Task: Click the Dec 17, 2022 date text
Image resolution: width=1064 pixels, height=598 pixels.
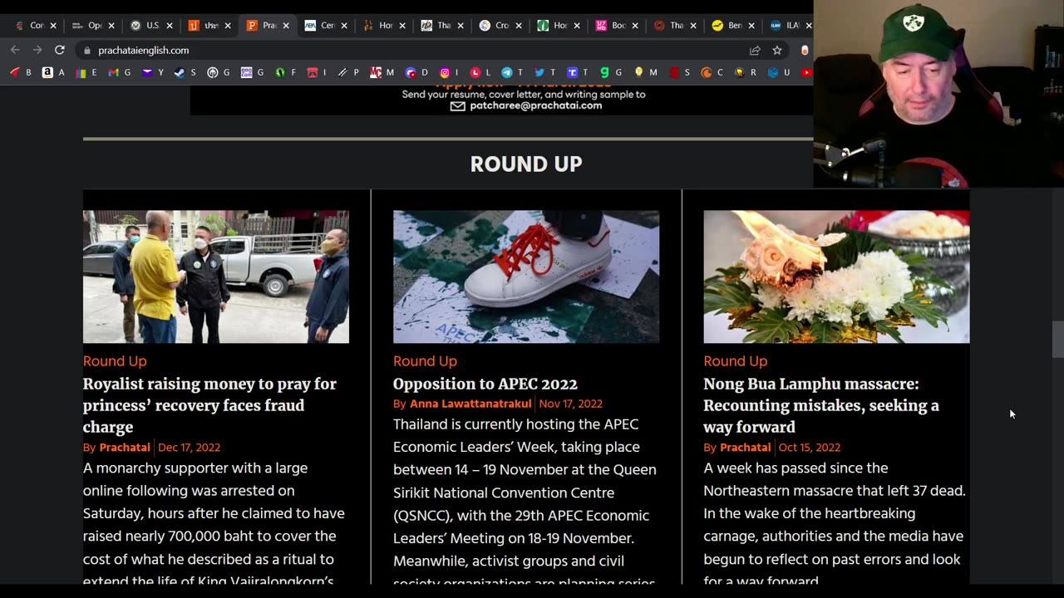Action: pyautogui.click(x=189, y=447)
